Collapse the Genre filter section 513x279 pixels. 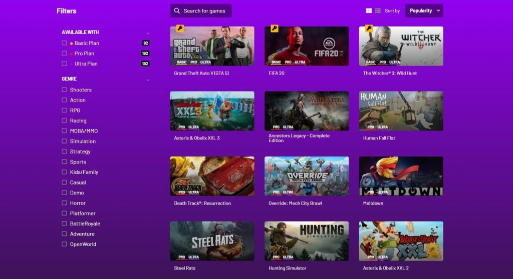148,79
